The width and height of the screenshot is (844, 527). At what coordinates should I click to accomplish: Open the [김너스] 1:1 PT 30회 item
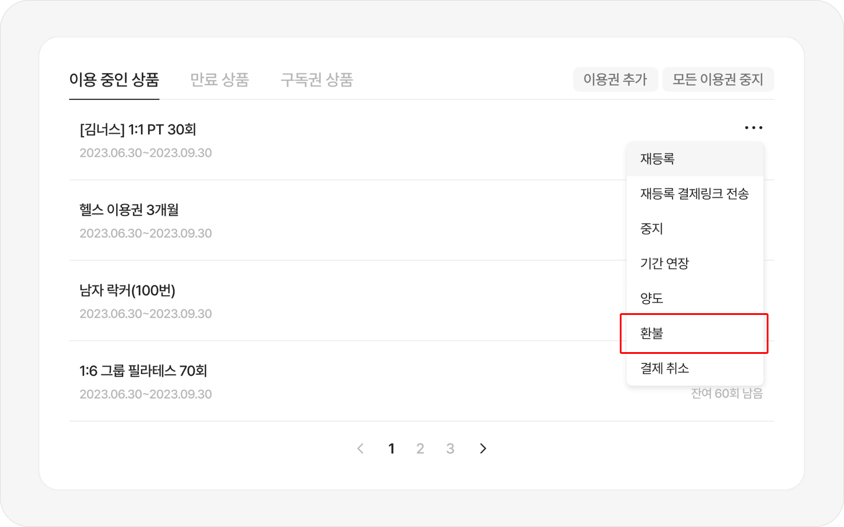tap(138, 130)
